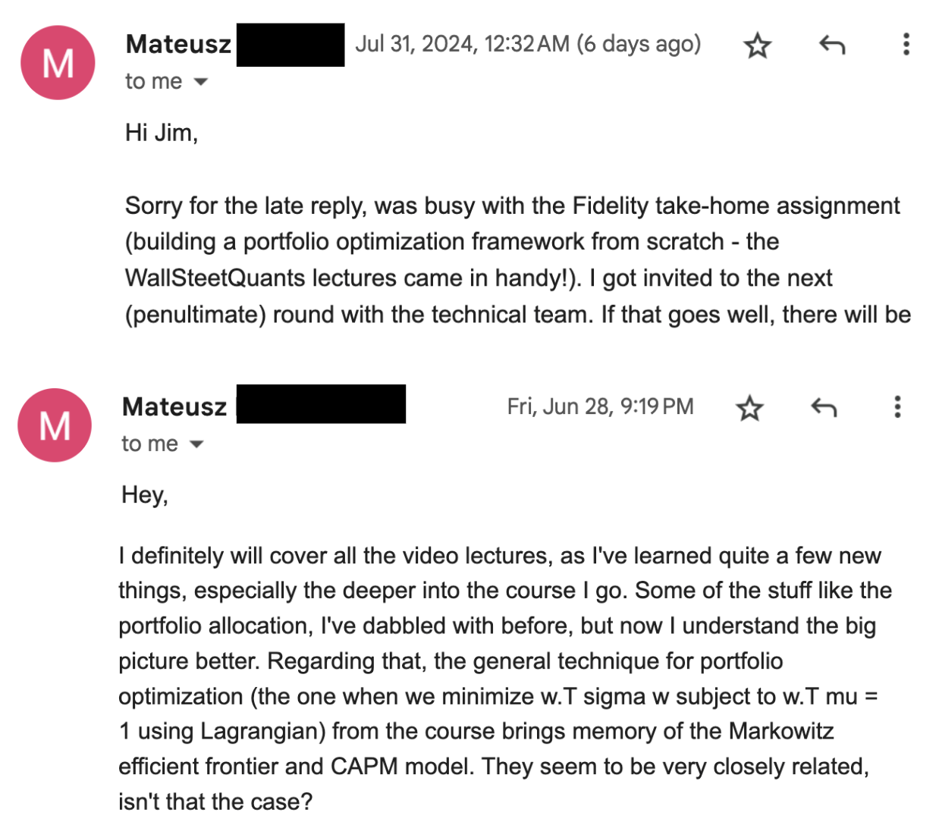The height and width of the screenshot is (825, 939).
Task: Click the first email paragraph about Fidelity
Action: [518, 260]
